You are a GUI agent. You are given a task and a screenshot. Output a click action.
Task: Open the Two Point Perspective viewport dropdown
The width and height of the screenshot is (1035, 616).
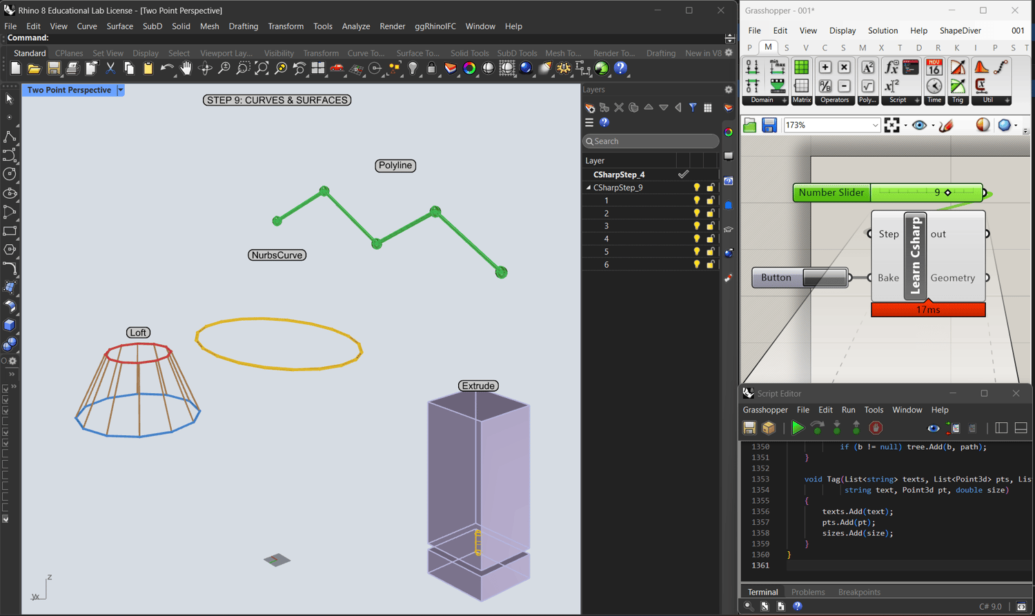(121, 90)
